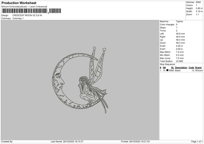
Task: Click the Min Stitch value 0.3 mm
Action: [180, 55]
